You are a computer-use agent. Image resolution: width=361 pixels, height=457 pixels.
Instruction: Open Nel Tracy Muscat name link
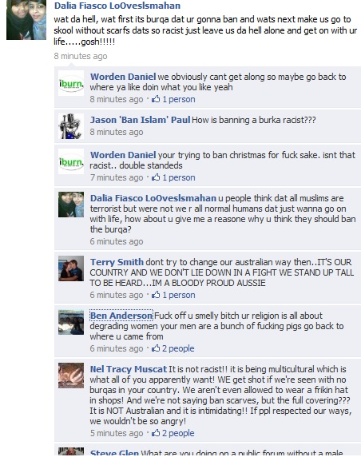129,369
